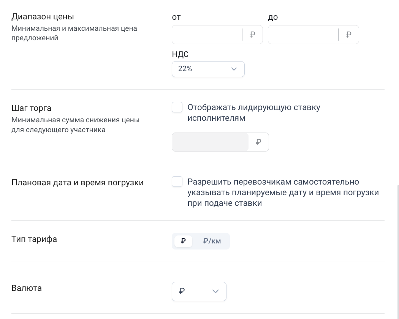Viewport: 399px width, 319px height.
Task: Click the maximum price "до" input field
Action: [x=303, y=35]
